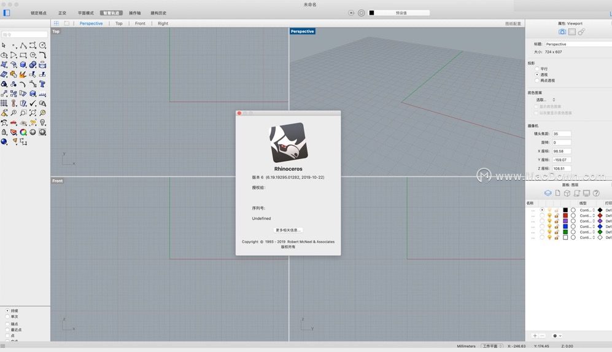Select the 平行 parallel projection radio
Screen dimensions: 612x352
click(x=537, y=69)
